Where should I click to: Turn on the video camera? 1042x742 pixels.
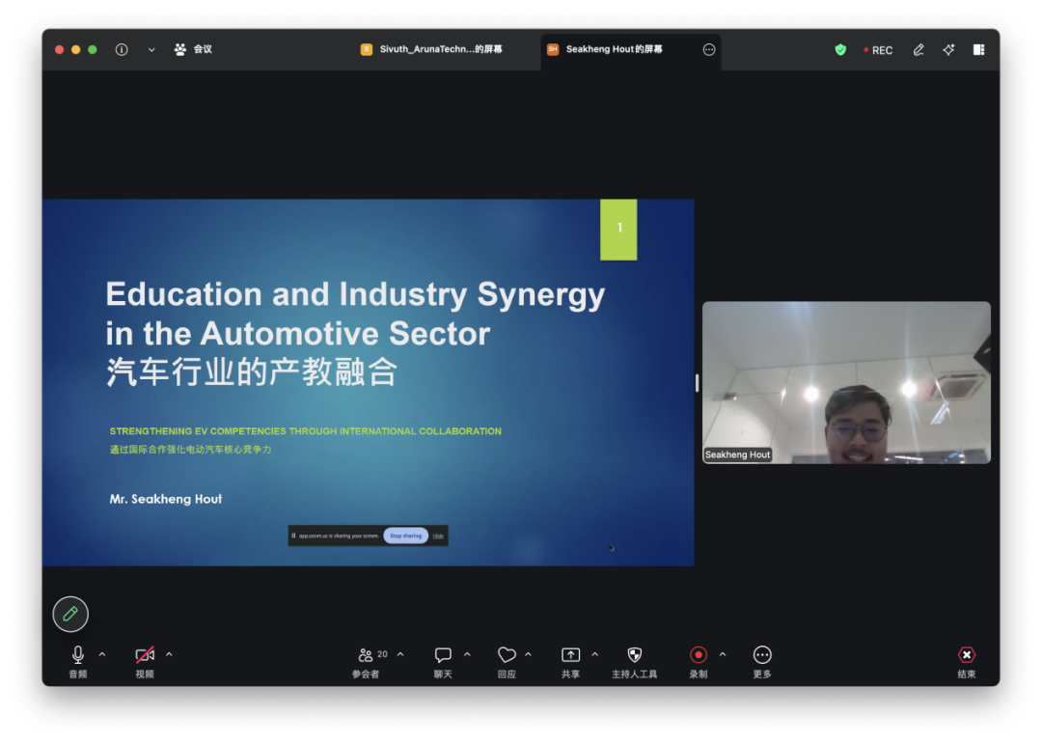[145, 655]
